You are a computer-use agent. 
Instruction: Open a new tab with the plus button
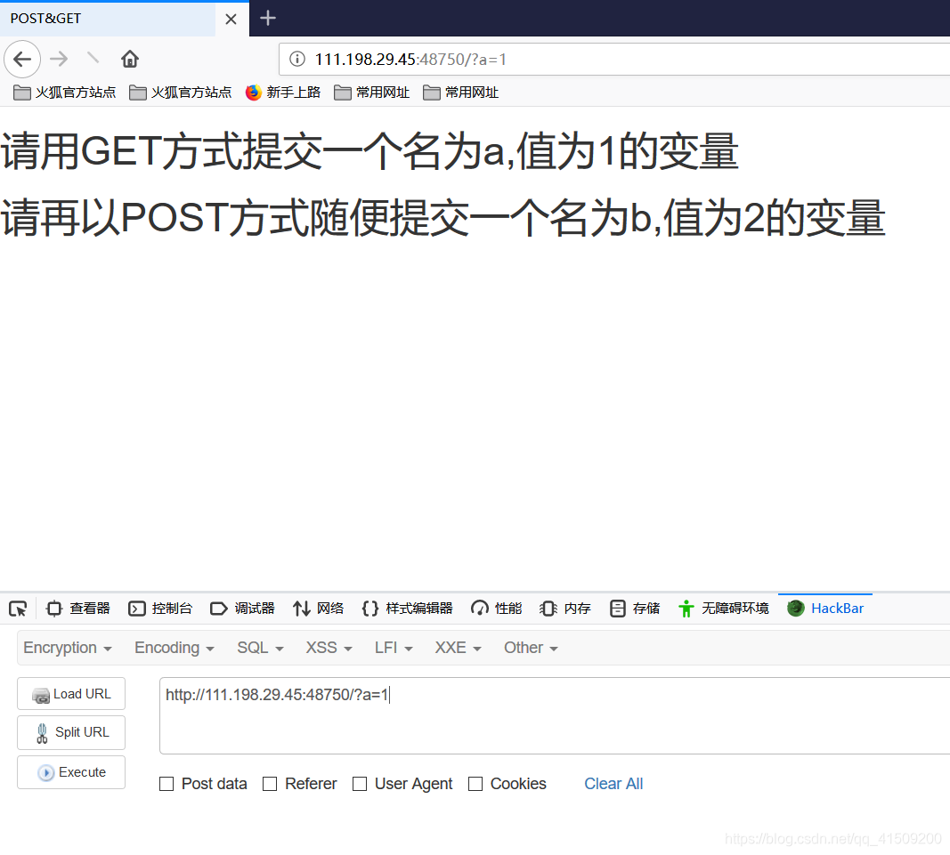(268, 18)
